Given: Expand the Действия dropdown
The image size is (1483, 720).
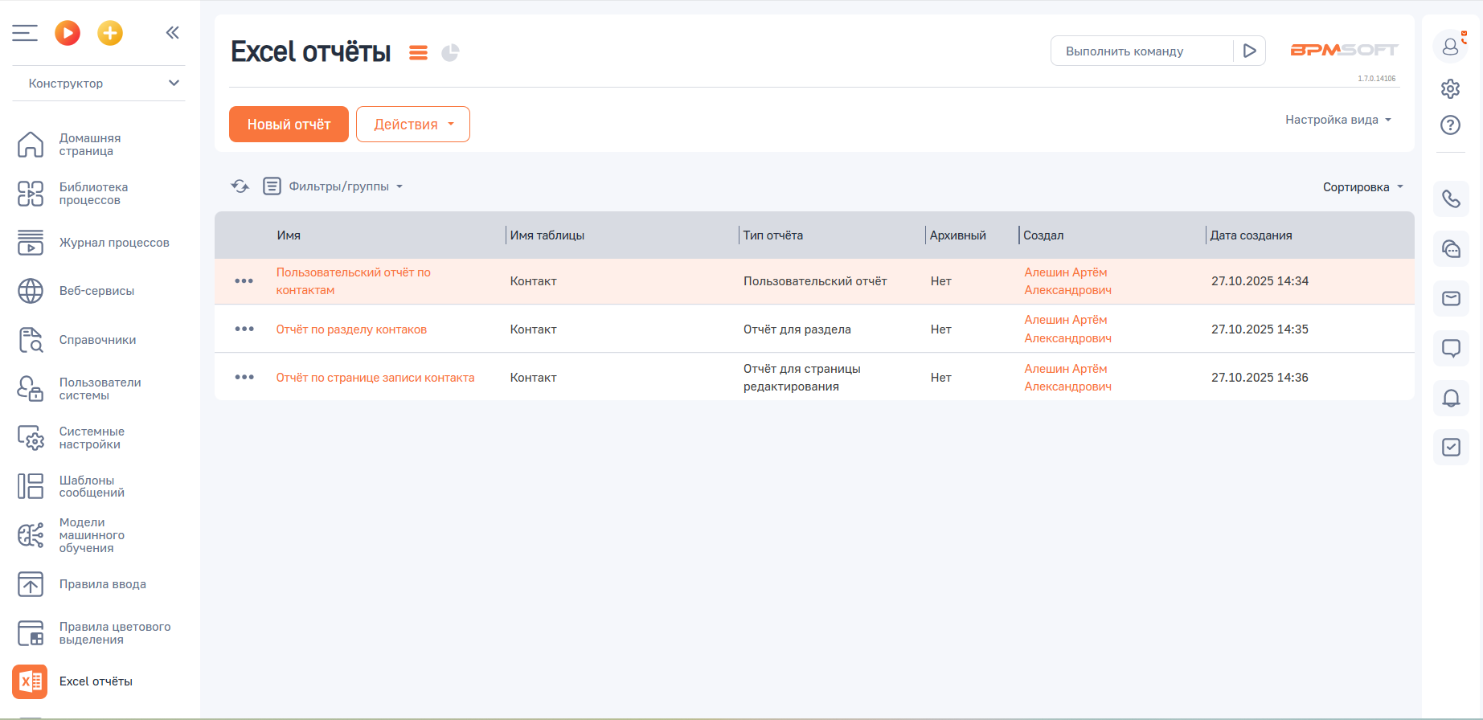Looking at the screenshot, I should pyautogui.click(x=412, y=125).
